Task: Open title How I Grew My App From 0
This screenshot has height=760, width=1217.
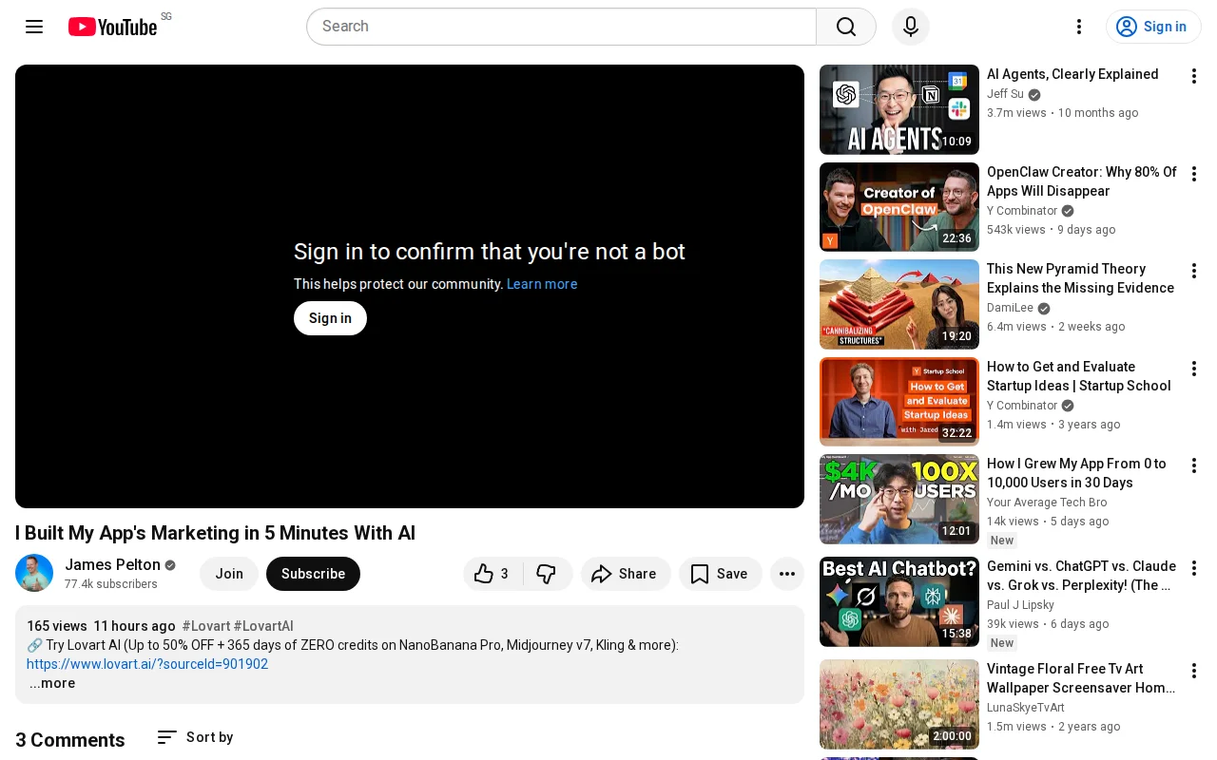Action: click(1076, 473)
